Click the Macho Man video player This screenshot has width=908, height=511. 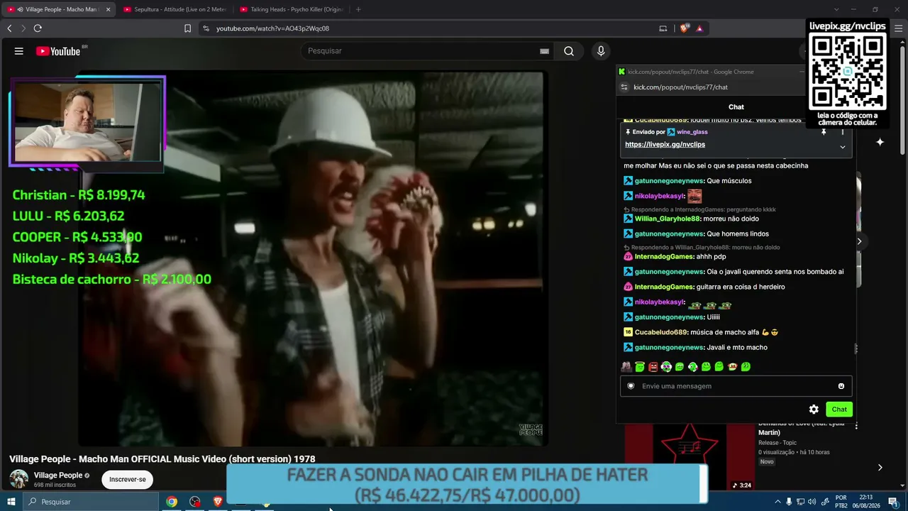(x=312, y=259)
